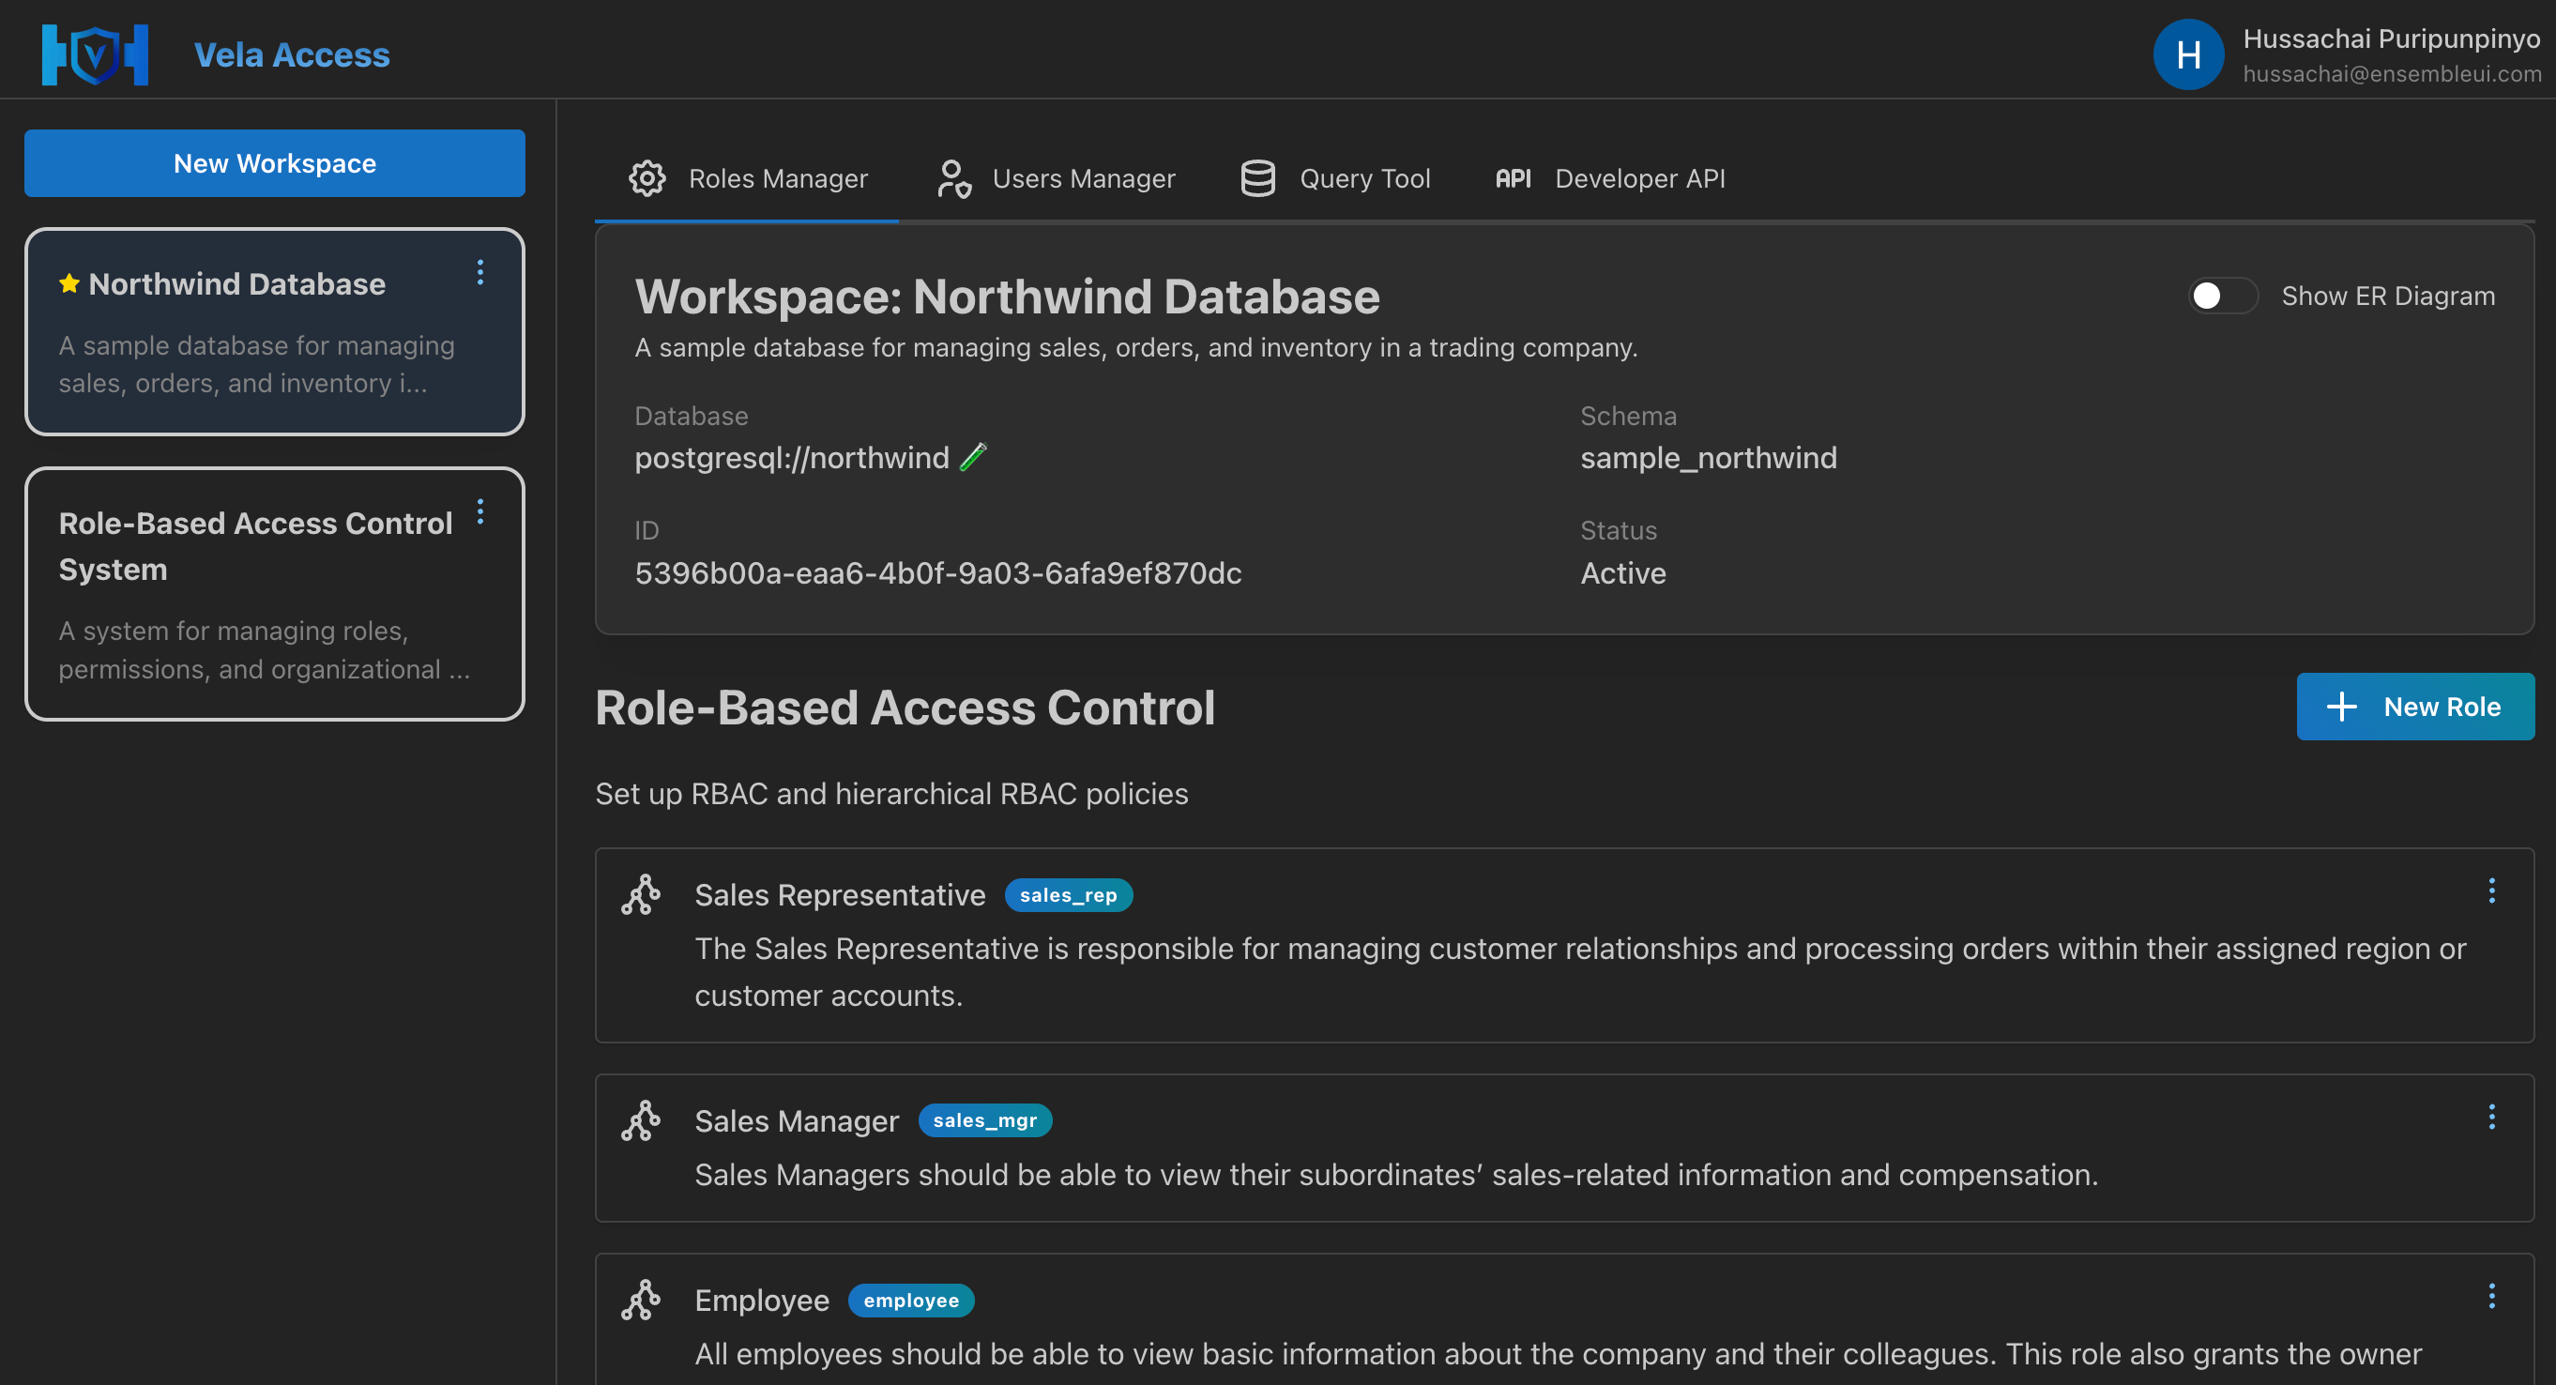Click the hierarchy icon beside Employee role

(642, 1300)
